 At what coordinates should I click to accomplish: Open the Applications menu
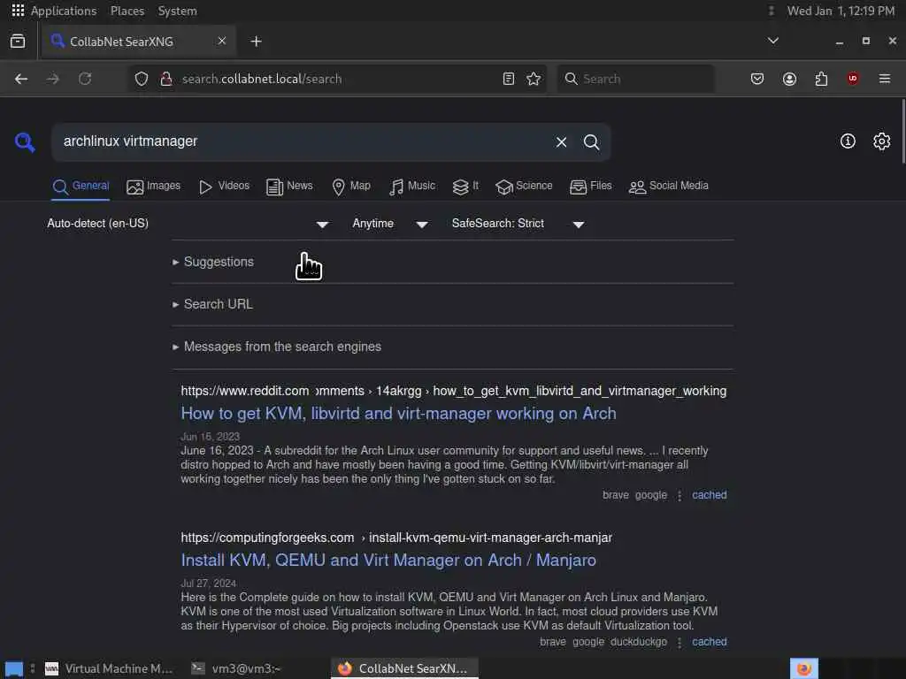[64, 11]
